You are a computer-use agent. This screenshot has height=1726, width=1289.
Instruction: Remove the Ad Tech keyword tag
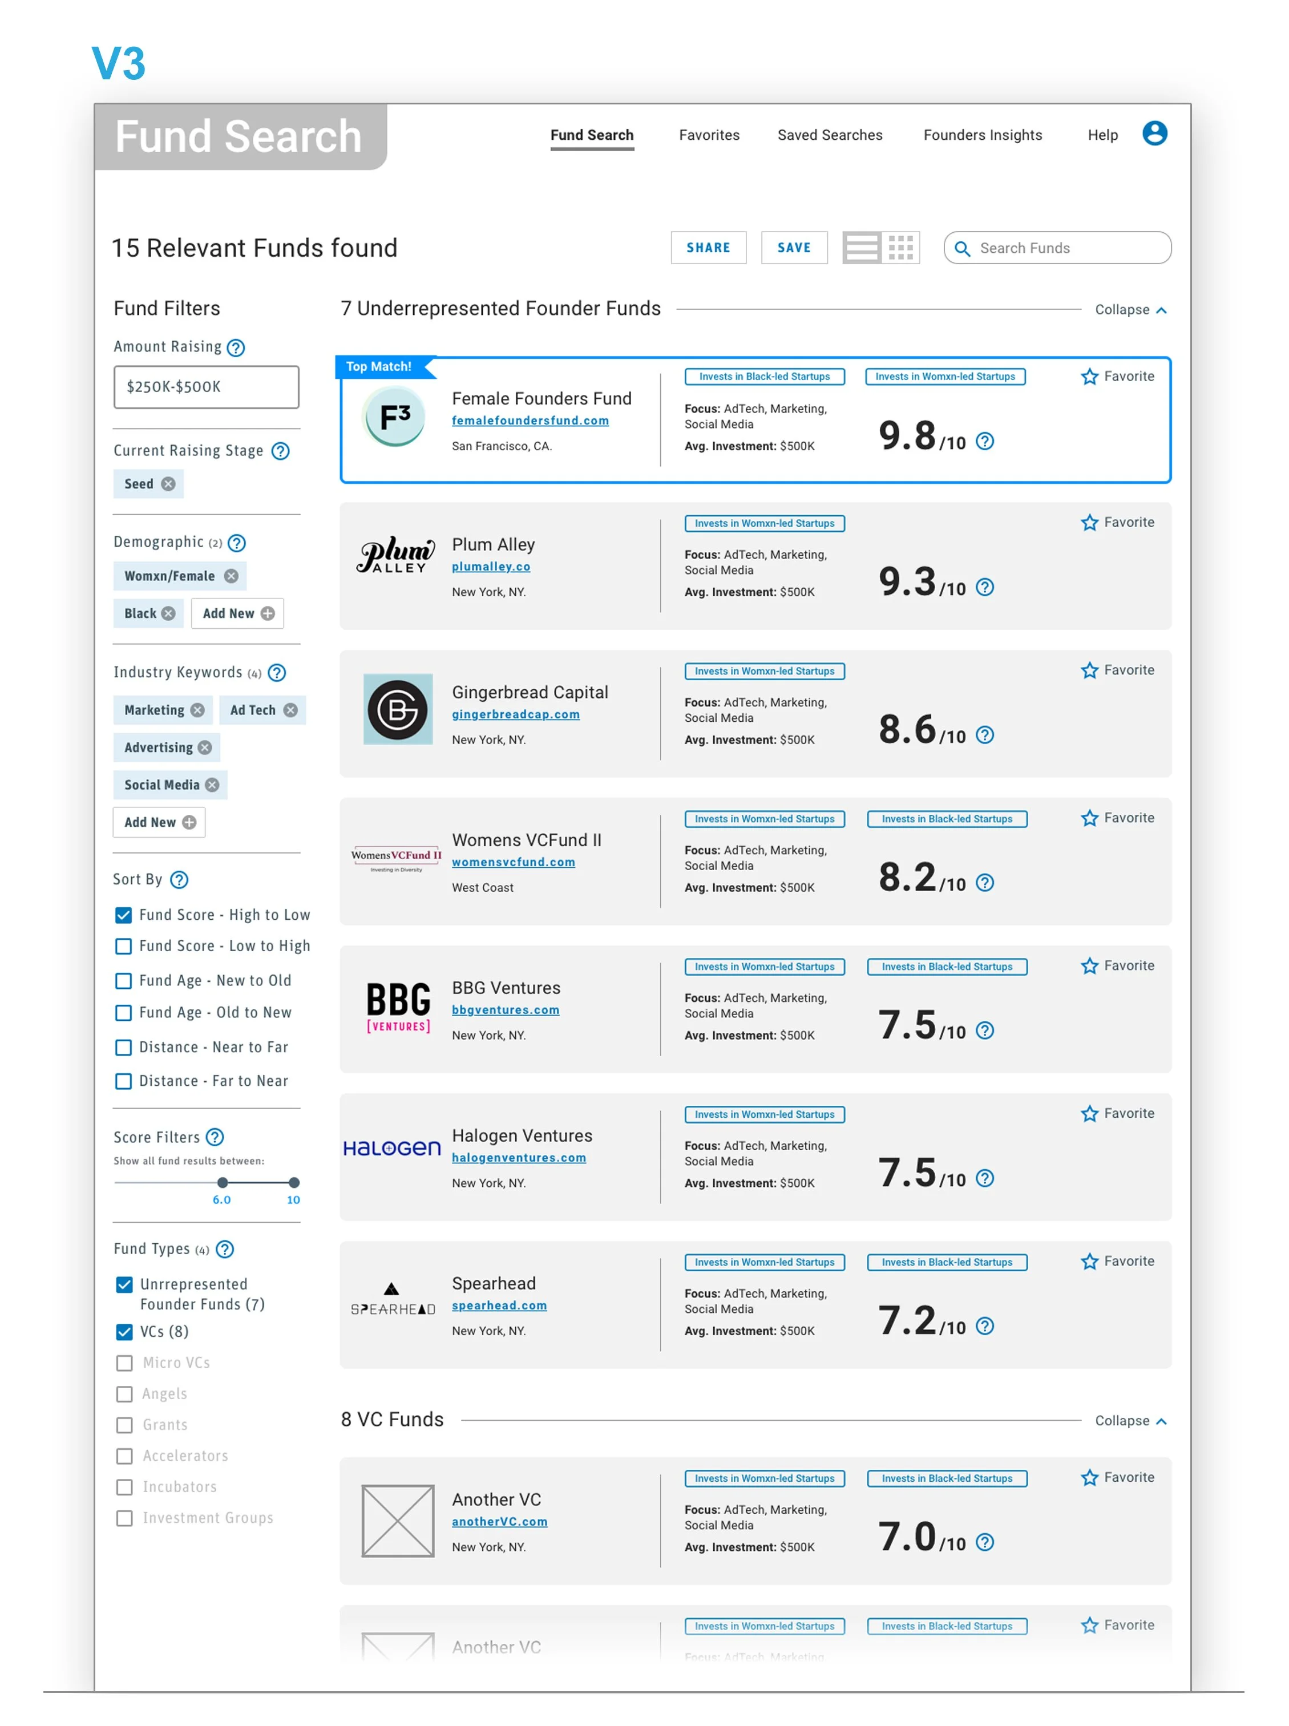click(x=290, y=710)
